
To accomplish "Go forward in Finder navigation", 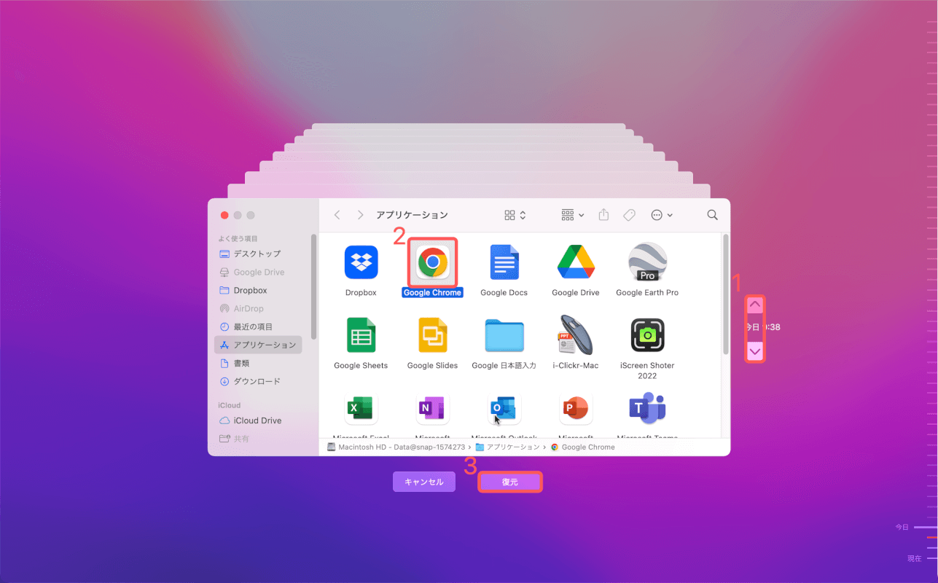I will click(360, 215).
